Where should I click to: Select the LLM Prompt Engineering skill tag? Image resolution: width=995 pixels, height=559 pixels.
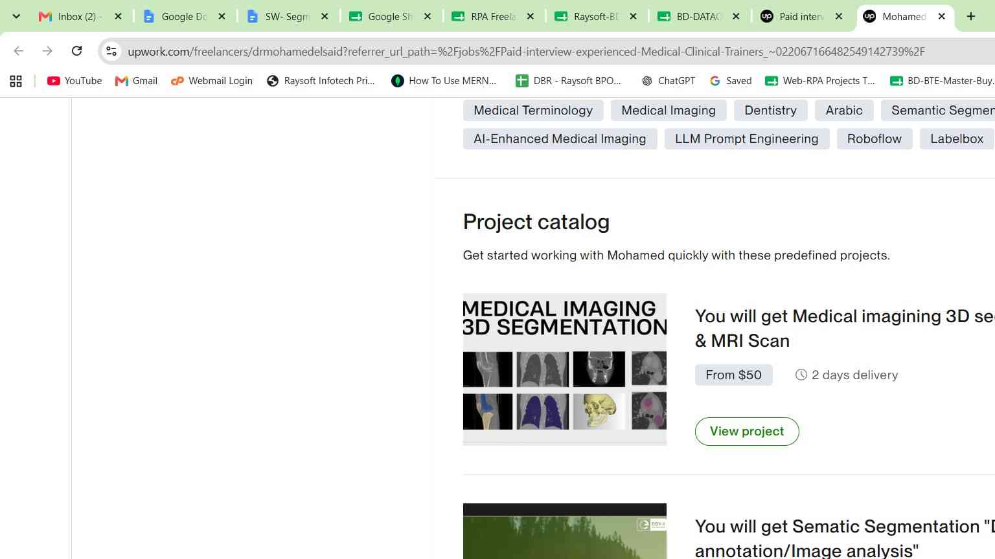tap(747, 139)
